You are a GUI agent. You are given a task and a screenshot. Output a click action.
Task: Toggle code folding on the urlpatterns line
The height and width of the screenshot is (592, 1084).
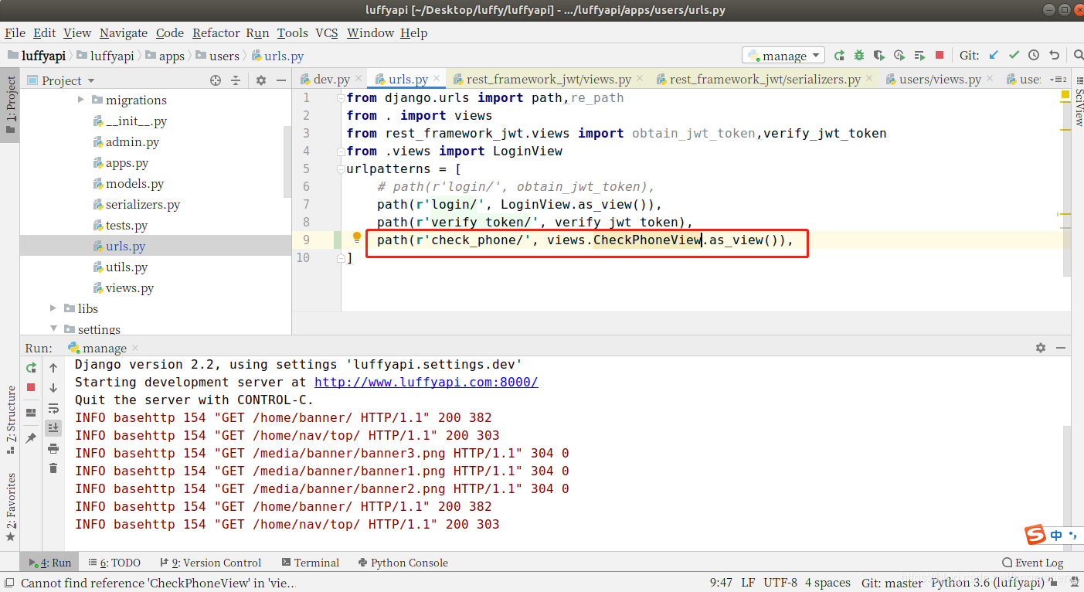pos(341,168)
